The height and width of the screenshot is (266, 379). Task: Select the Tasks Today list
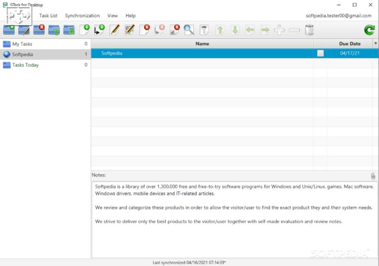46,65
